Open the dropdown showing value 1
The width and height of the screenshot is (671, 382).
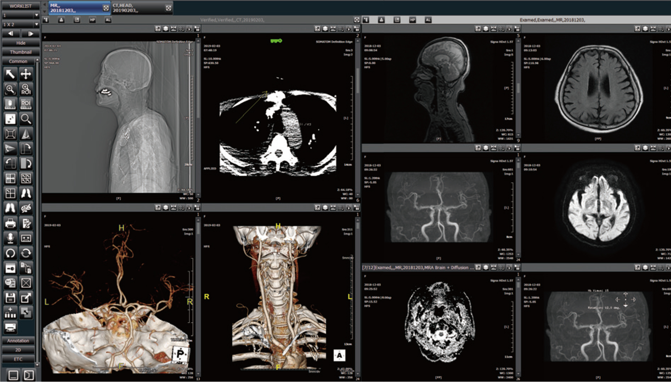(21, 16)
